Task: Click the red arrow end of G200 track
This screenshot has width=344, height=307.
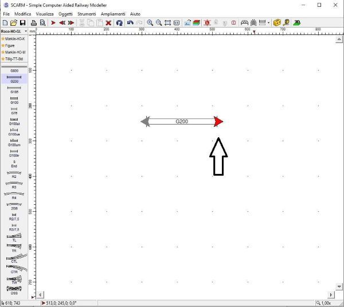Action: [218, 122]
